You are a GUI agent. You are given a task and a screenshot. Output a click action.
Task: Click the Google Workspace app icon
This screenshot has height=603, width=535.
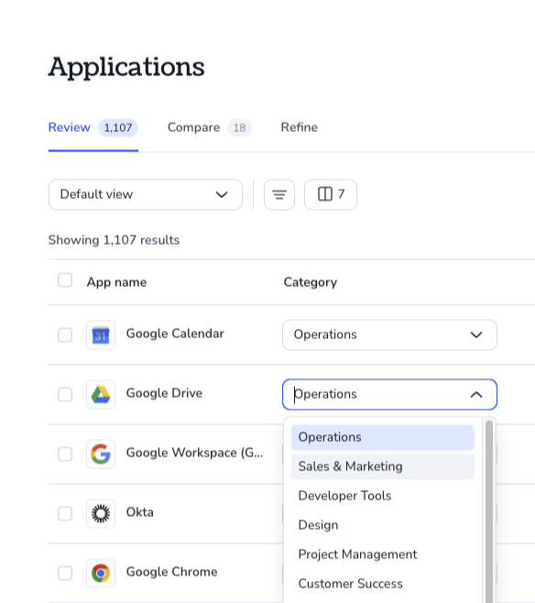click(101, 455)
